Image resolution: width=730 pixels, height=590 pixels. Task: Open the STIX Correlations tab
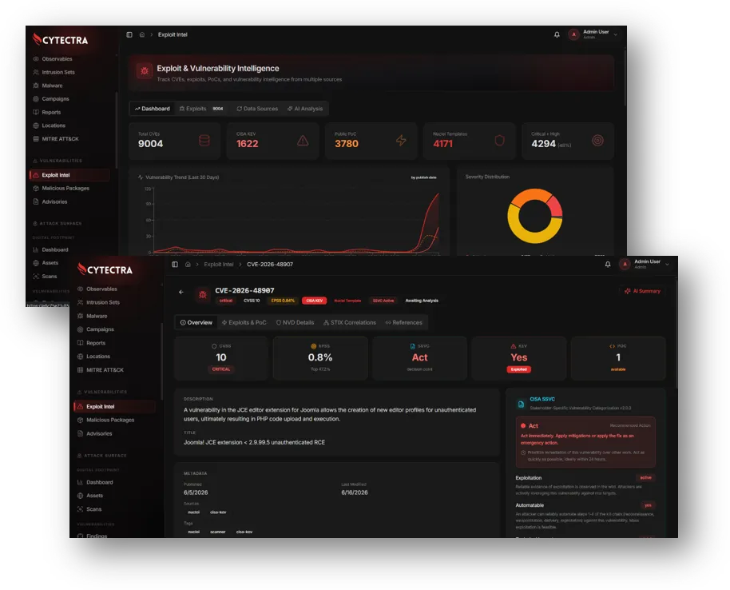(x=350, y=322)
